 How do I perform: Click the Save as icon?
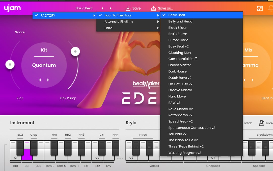[153, 8]
